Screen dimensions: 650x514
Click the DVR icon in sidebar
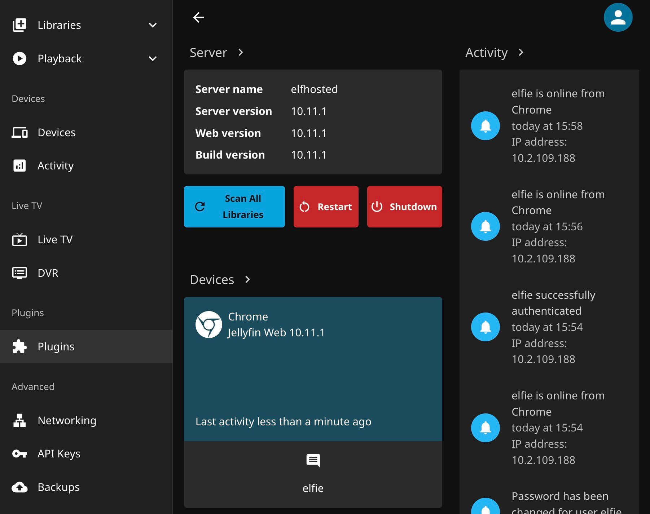click(19, 273)
